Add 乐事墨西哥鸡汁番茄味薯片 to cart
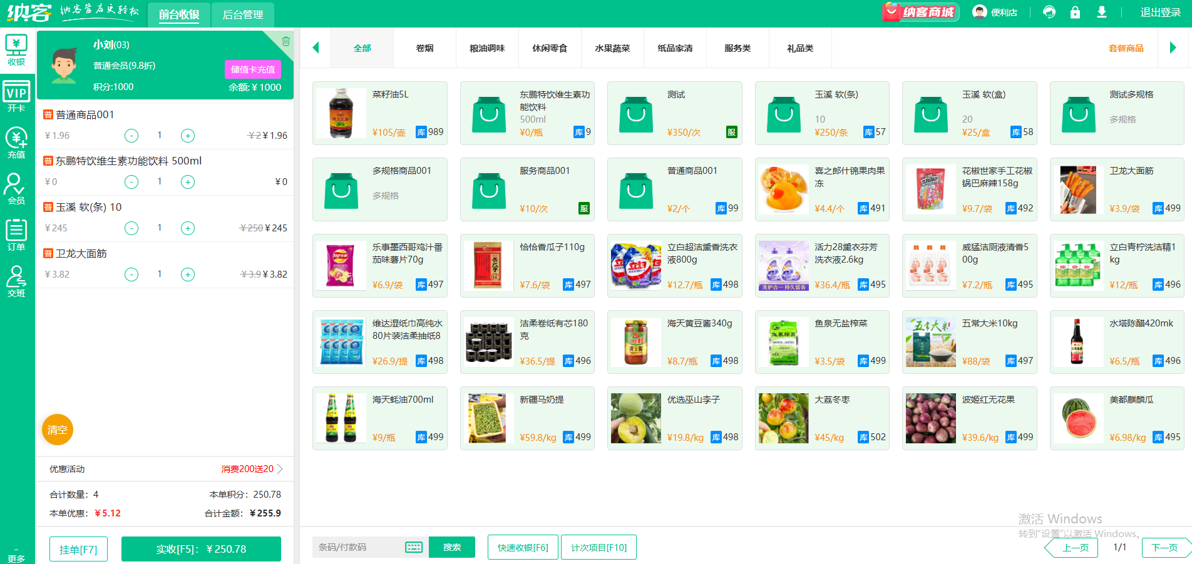Viewport: 1192px width, 564px height. (x=380, y=266)
